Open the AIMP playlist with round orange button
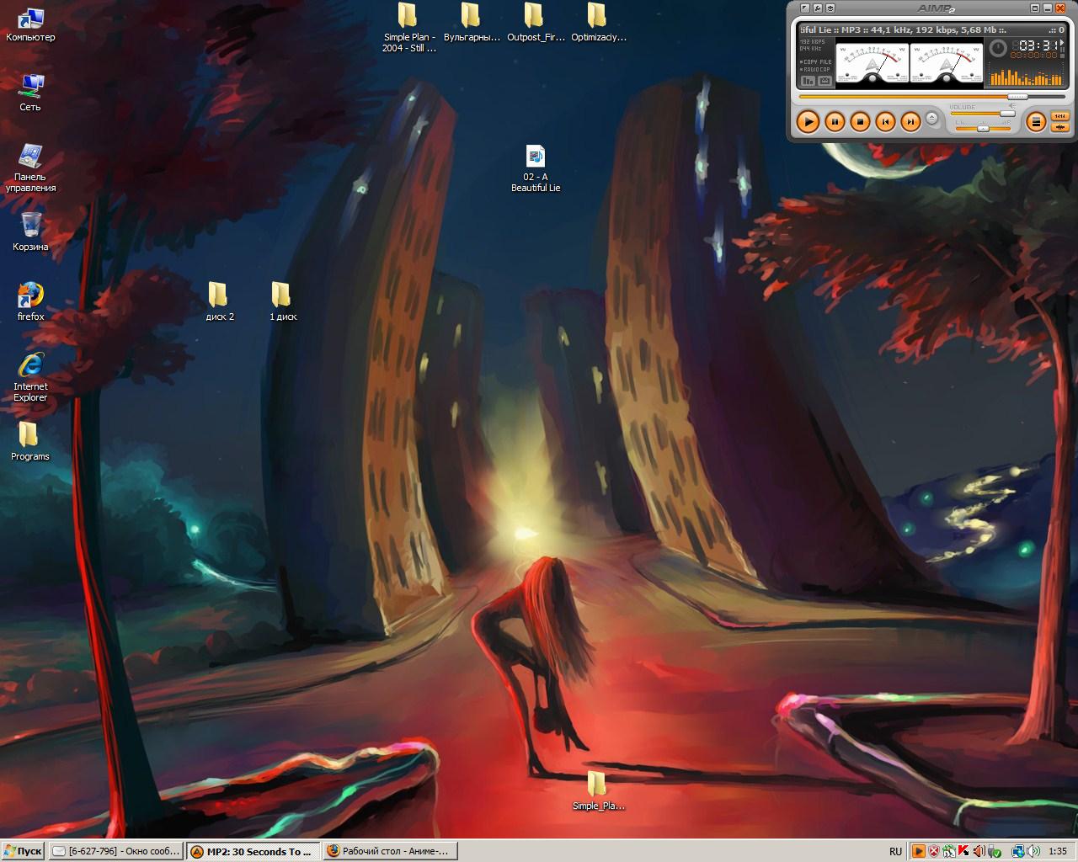The width and height of the screenshot is (1078, 862). pos(1036,122)
